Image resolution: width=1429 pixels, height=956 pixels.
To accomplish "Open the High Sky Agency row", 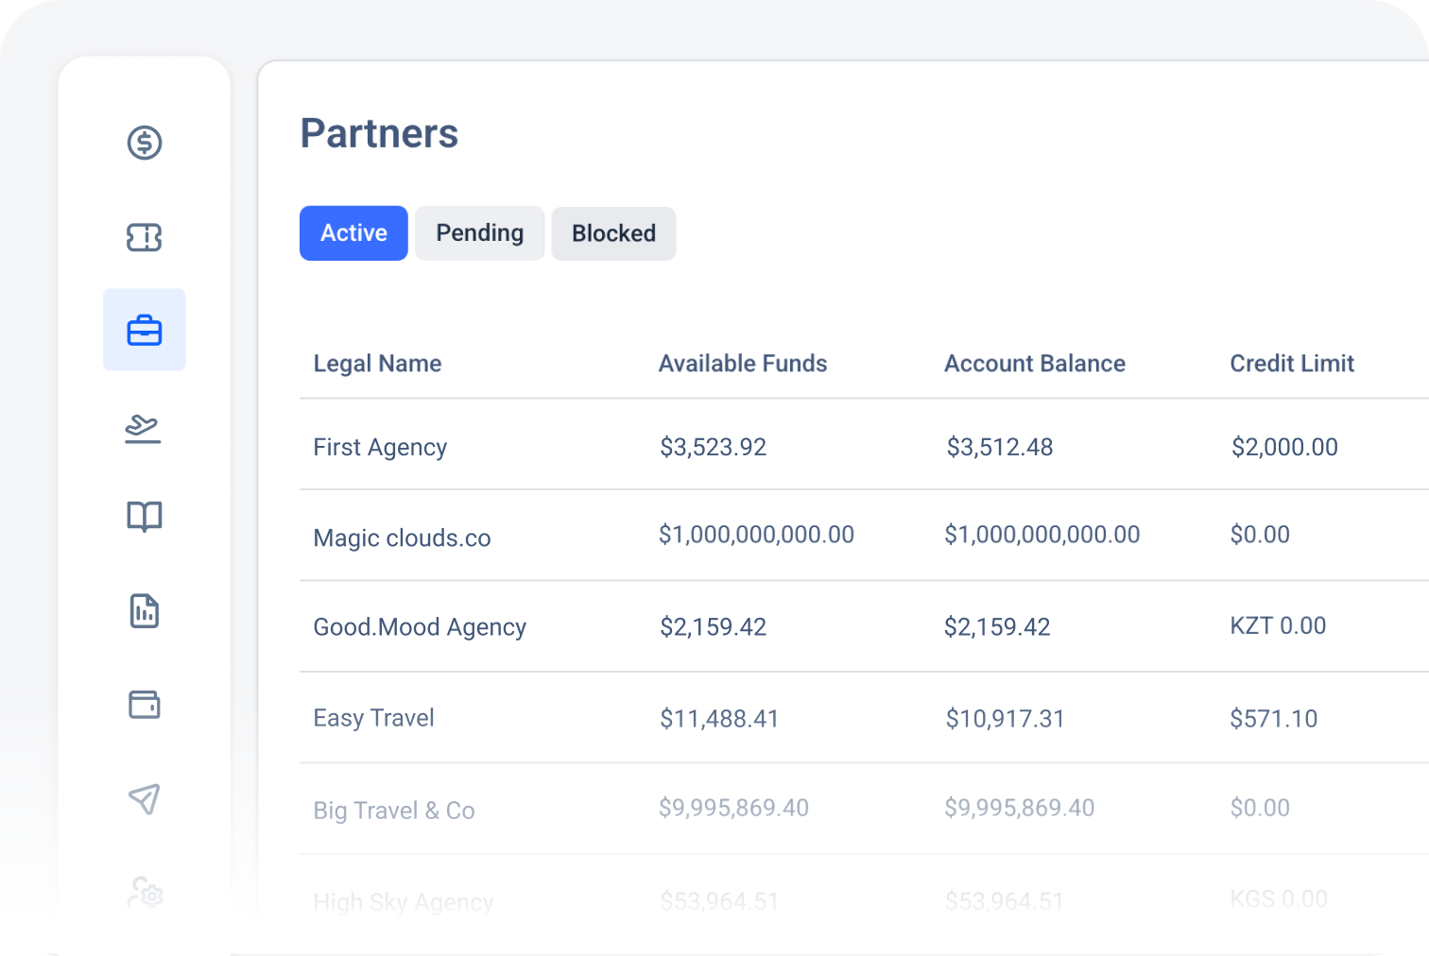I will [864, 900].
